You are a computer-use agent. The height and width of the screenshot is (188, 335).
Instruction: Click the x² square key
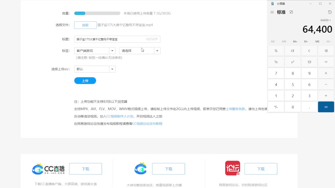click(293, 62)
